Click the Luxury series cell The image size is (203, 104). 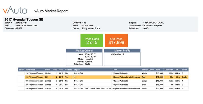[x=48, y=89]
